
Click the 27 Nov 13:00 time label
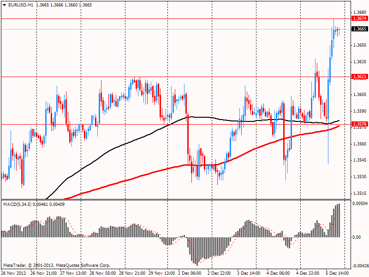73,273
